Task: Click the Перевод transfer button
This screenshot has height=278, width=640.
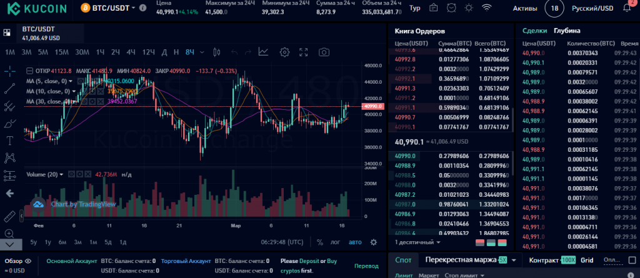Action: 366,266
